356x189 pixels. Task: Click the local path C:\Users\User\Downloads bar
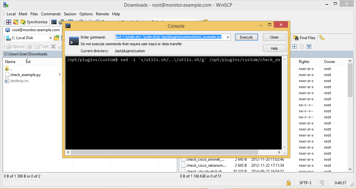(32, 54)
